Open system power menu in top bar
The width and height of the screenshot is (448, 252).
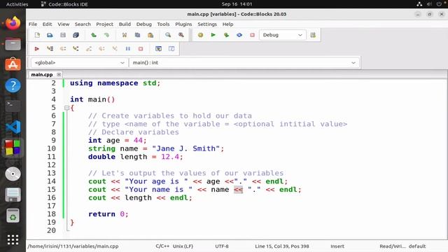point(439,4)
